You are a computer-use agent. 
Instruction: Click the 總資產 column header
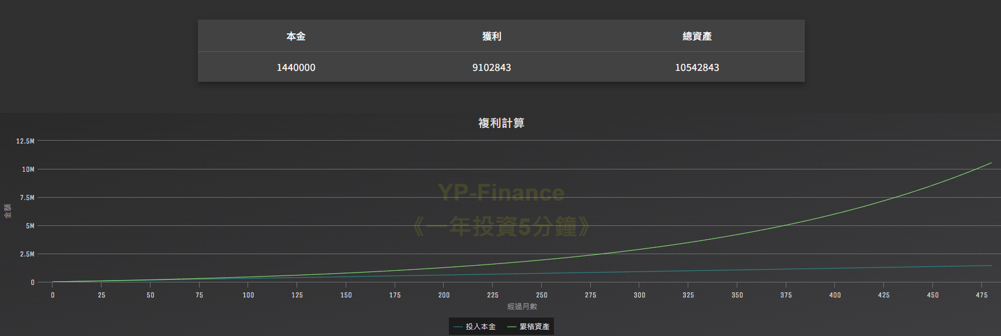click(697, 36)
